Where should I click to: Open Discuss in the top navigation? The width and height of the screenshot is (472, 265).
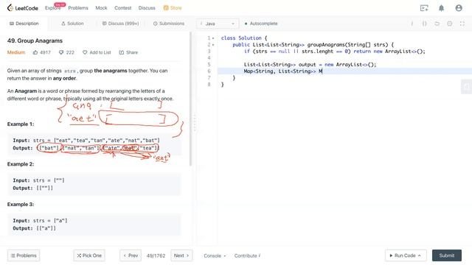click(x=147, y=8)
